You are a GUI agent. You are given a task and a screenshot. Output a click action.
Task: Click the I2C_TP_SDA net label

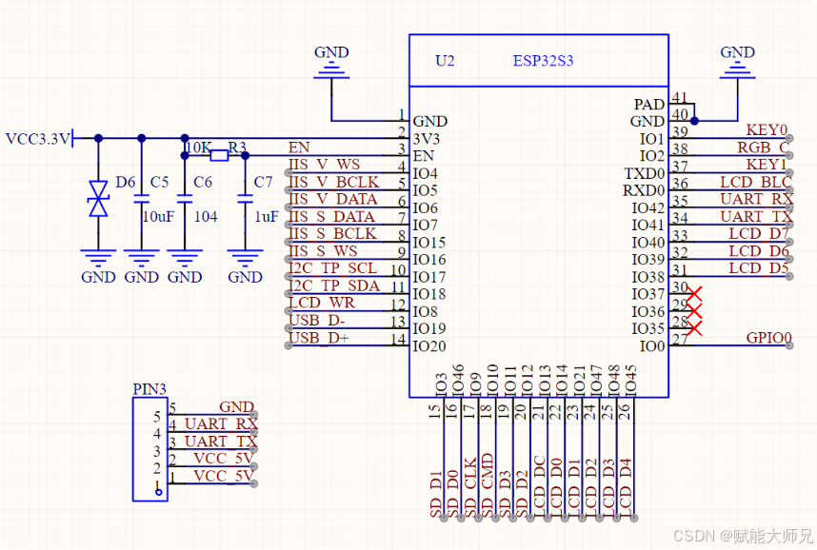point(334,285)
